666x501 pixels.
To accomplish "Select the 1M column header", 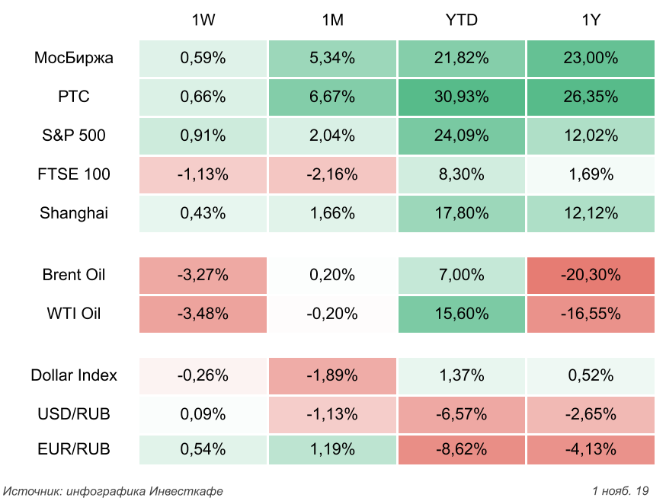I will [333, 21].
